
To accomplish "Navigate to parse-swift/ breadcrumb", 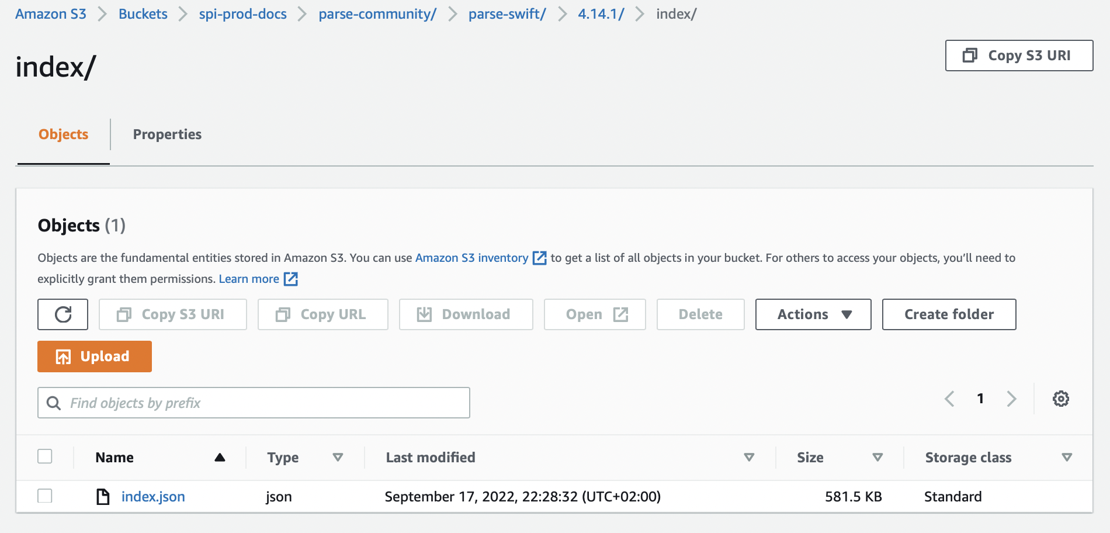I will (x=507, y=14).
